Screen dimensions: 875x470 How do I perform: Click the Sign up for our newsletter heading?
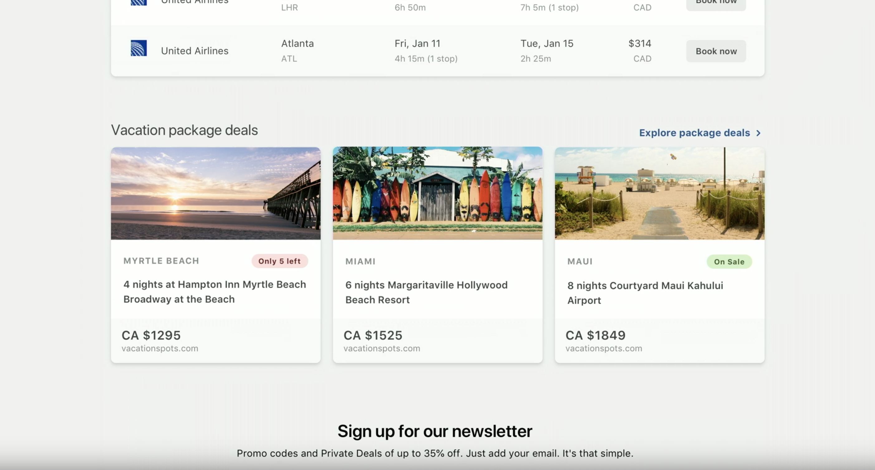[434, 431]
